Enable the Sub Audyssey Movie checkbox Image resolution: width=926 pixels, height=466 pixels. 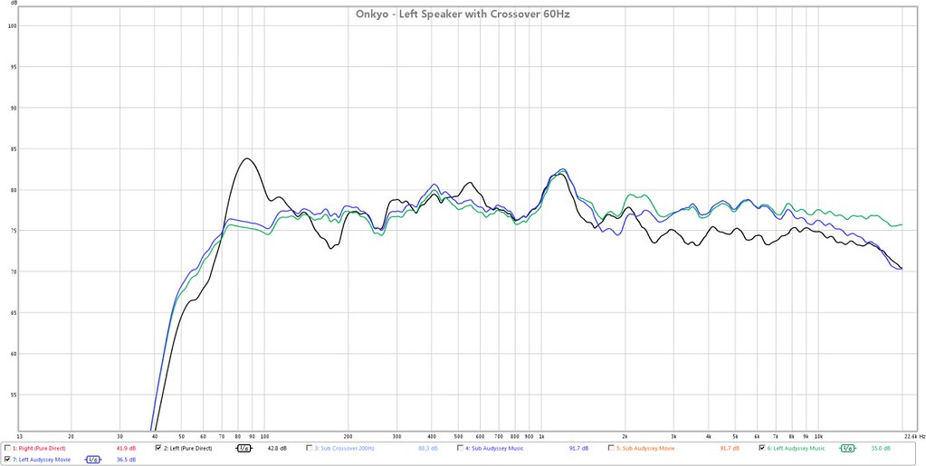[x=611, y=448]
